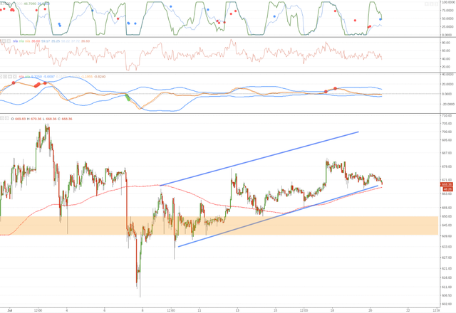
Task: Click the red 668.36 current price label
Action: tap(447, 185)
